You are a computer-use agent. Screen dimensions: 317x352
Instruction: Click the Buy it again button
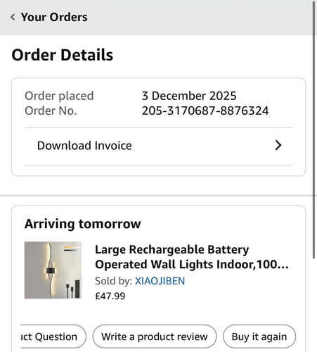pyautogui.click(x=259, y=337)
